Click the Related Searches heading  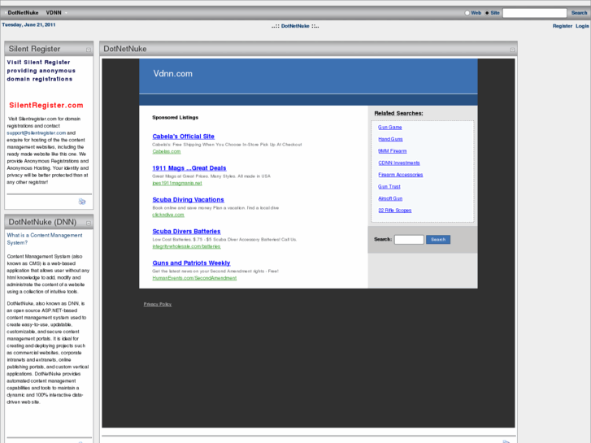(x=398, y=114)
